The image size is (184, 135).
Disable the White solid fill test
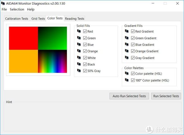click(85, 58)
